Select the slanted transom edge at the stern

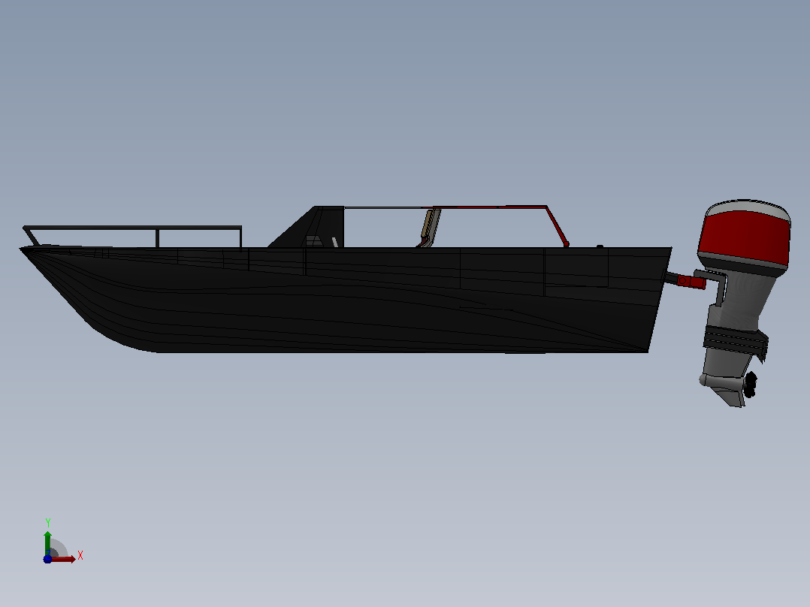(660, 300)
